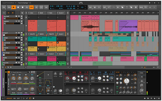Image resolution: width=162 pixels, height=101 pixels.
Task: Open the PLAY menu
Action: [9, 7]
